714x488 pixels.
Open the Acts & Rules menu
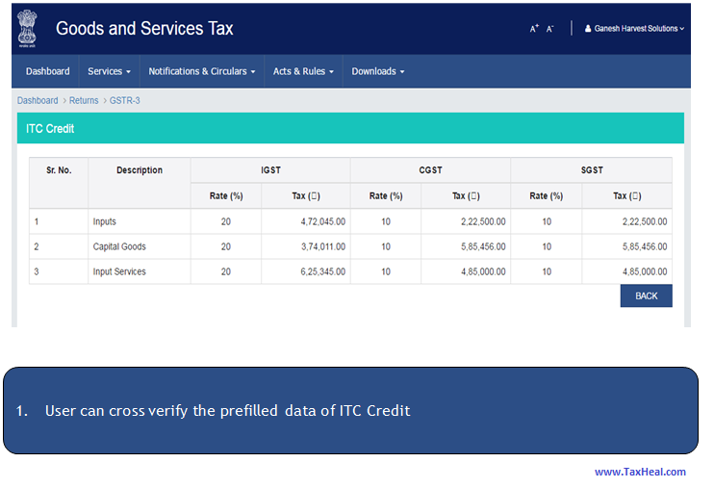tap(303, 71)
